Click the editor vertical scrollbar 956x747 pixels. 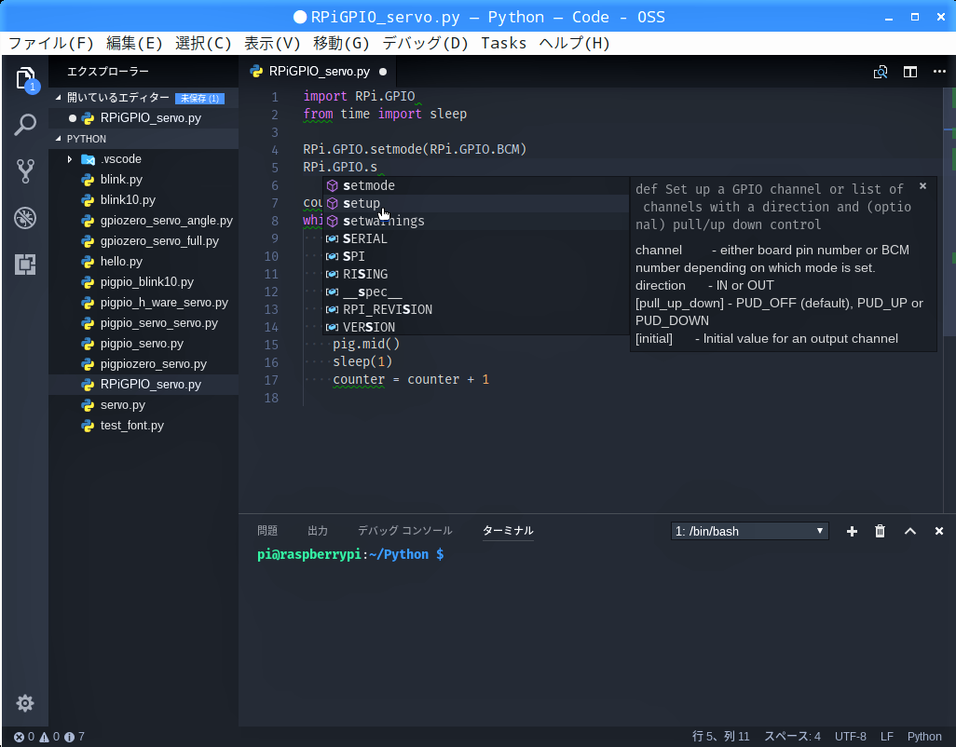click(x=949, y=211)
